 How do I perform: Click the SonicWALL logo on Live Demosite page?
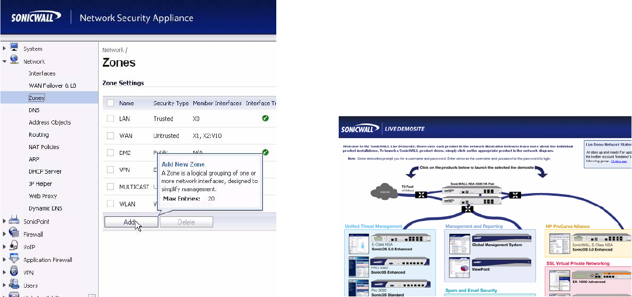click(360, 129)
